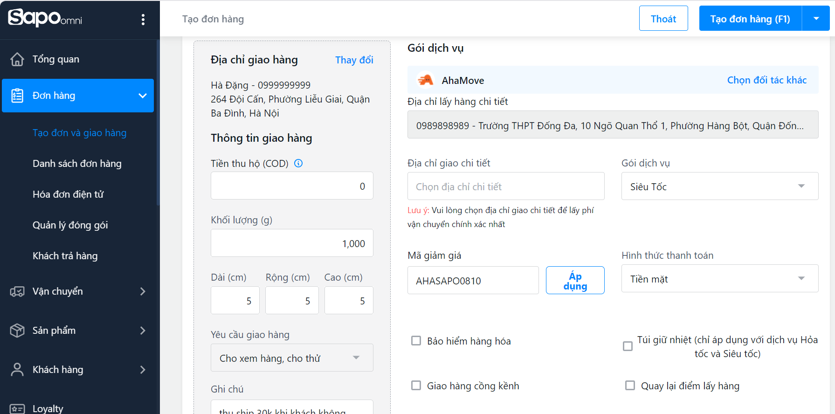Focus the Khối lượng (g) field
The image size is (835, 414).
click(292, 243)
